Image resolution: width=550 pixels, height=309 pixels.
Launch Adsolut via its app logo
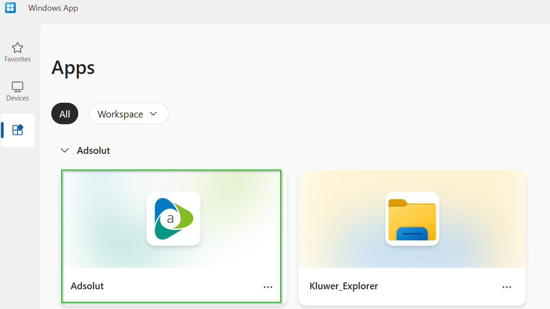click(x=174, y=219)
